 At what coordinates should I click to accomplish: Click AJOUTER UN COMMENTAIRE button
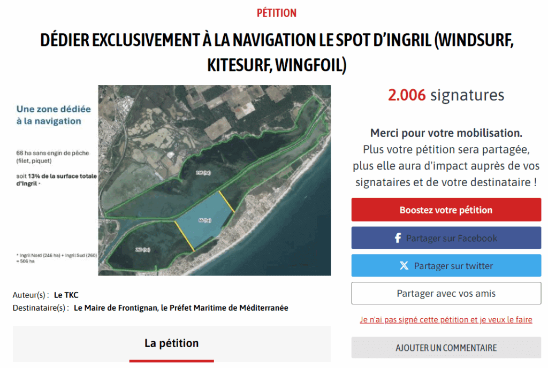click(x=446, y=348)
